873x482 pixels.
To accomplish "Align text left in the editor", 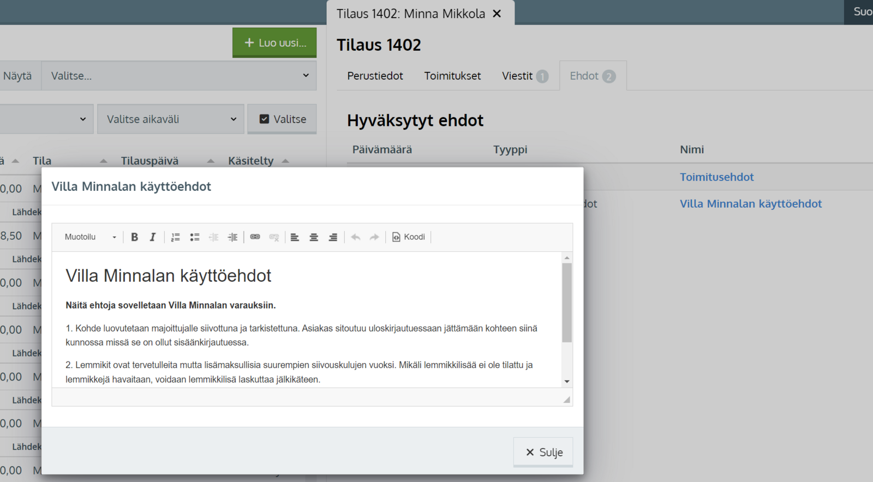I will point(295,237).
